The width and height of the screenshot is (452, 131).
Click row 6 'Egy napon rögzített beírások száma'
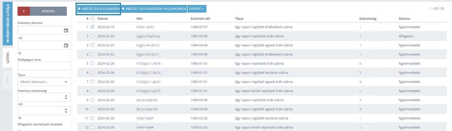(261, 73)
